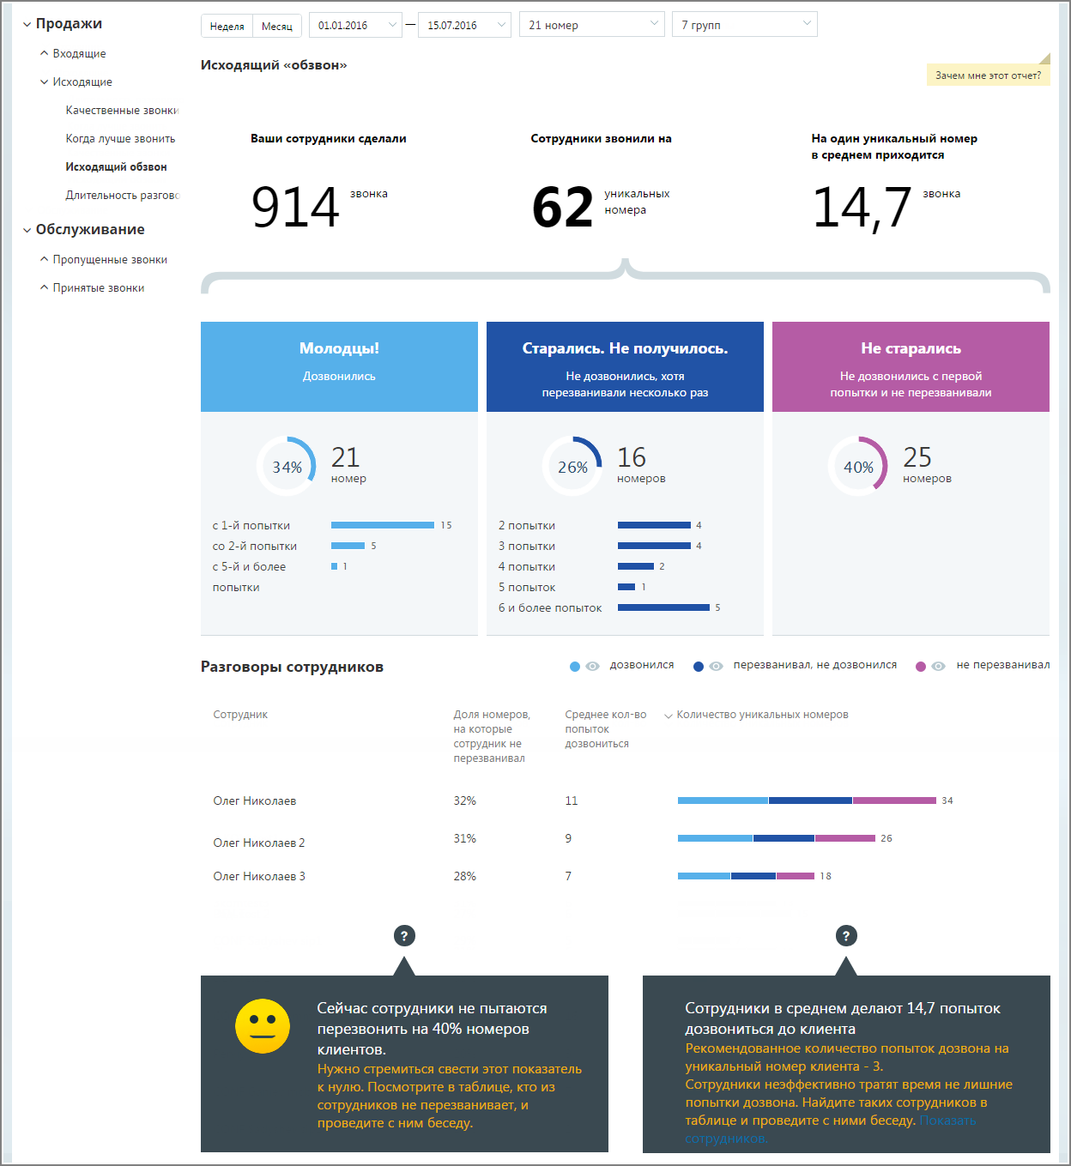
Task: Switch the period to Месяц
Action: click(x=277, y=26)
